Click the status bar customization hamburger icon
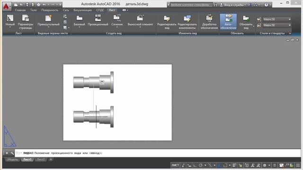The height and width of the screenshot is (170, 303). 298,165
